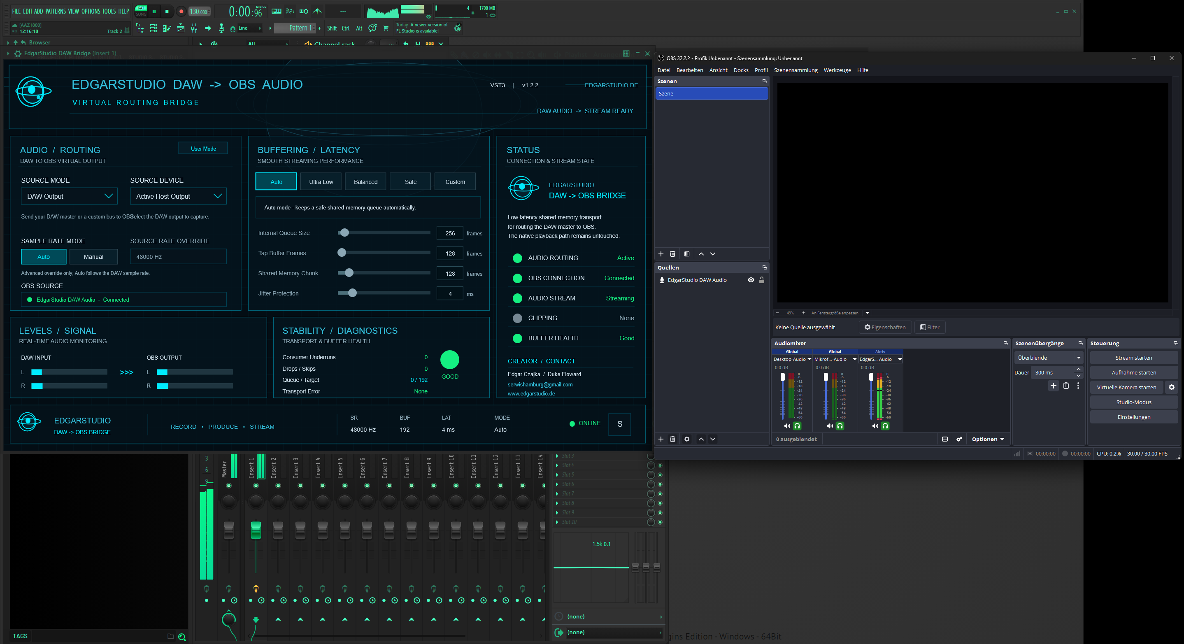
Task: Toggle monitoring headphones on EdgarStudio Audio channel
Action: click(x=885, y=425)
